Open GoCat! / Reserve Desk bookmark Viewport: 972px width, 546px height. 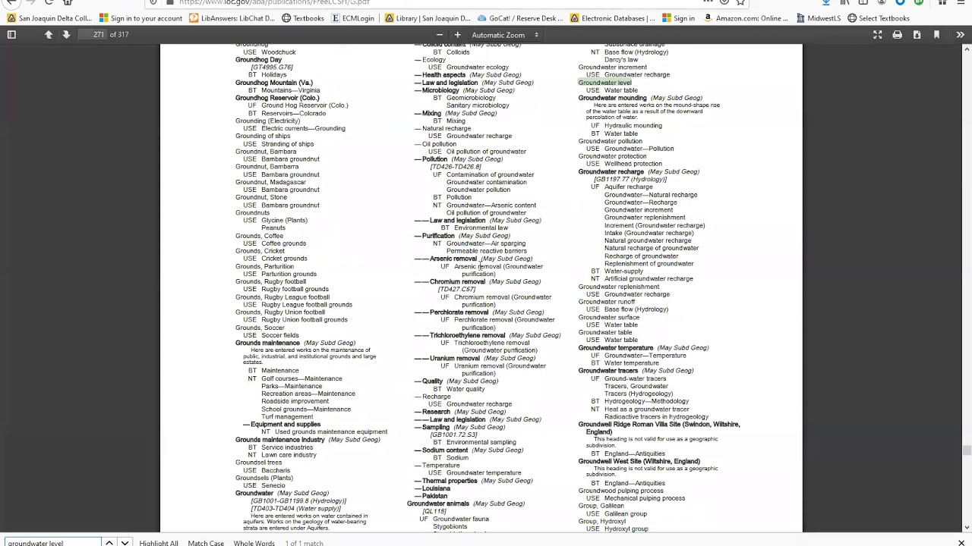(x=520, y=18)
